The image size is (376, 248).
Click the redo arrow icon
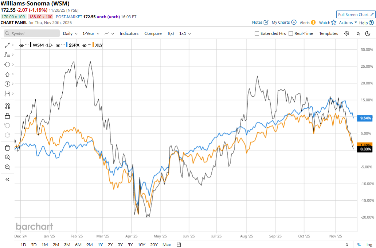point(7,135)
